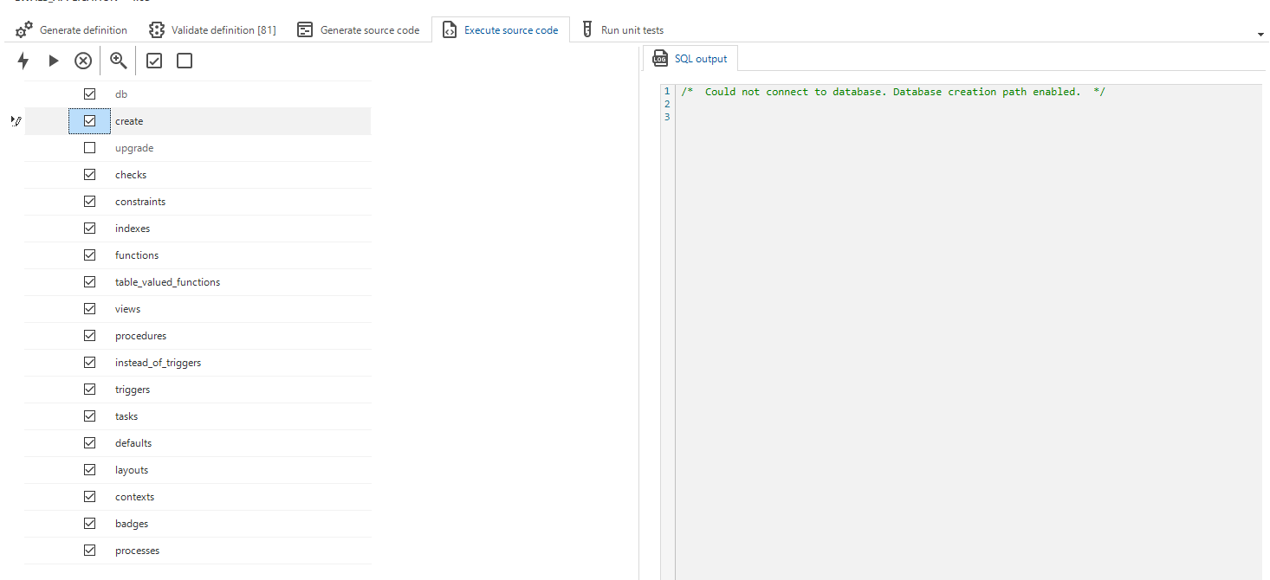Switch to the Generate source code tab
Viewport: 1270px width, 580px height.
(x=359, y=29)
